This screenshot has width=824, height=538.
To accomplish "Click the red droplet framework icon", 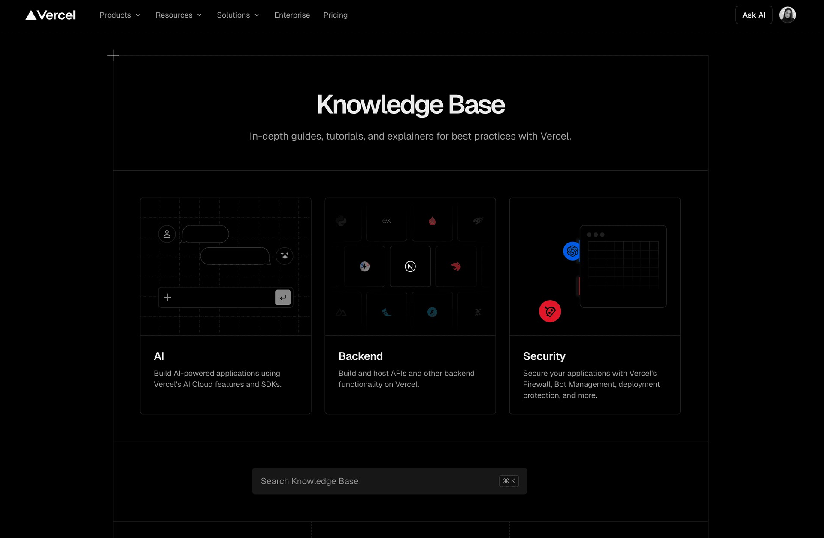I will (432, 221).
